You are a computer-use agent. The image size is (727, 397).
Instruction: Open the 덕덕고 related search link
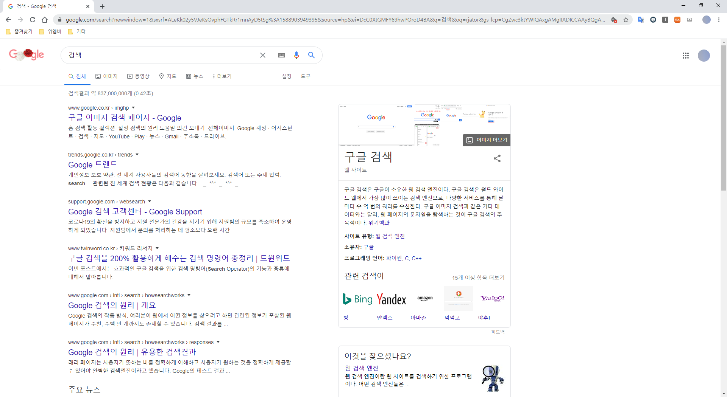point(452,318)
